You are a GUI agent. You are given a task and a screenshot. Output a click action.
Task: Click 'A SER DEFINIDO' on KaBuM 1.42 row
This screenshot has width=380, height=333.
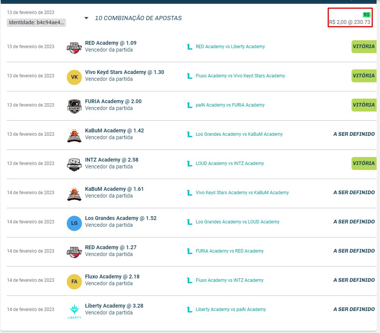click(354, 134)
